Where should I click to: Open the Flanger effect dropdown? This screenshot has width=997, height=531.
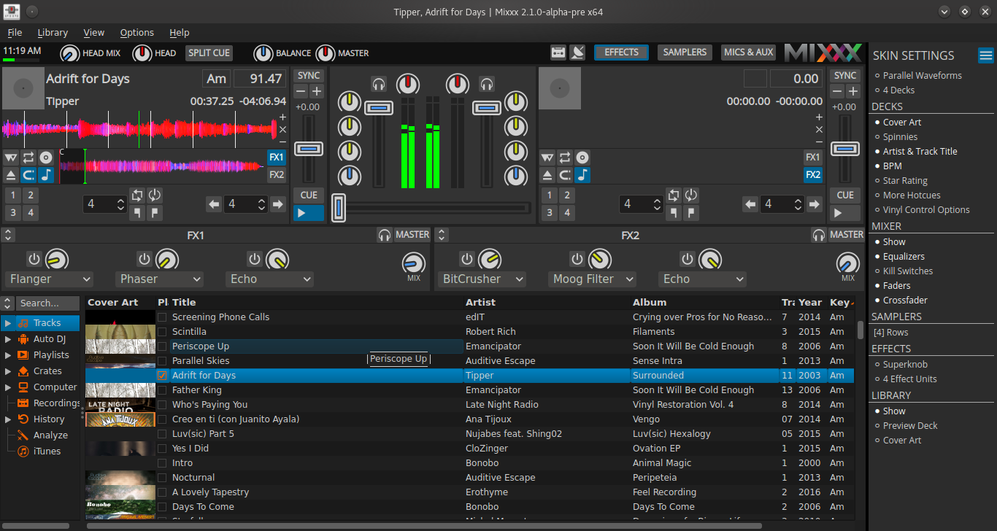[x=50, y=279]
